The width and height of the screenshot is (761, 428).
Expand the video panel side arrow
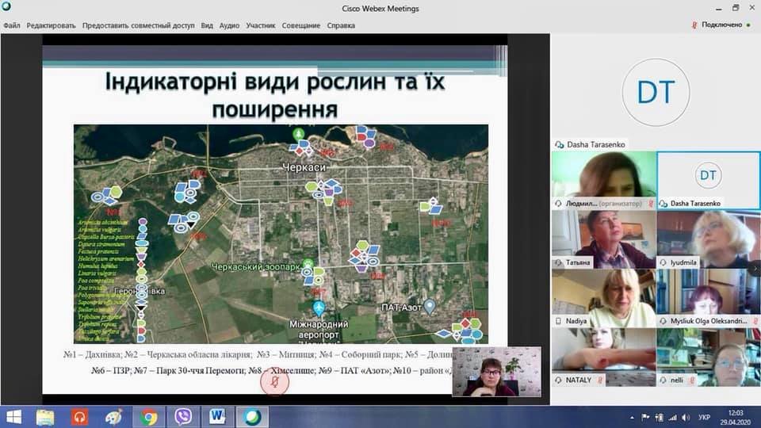(755, 268)
